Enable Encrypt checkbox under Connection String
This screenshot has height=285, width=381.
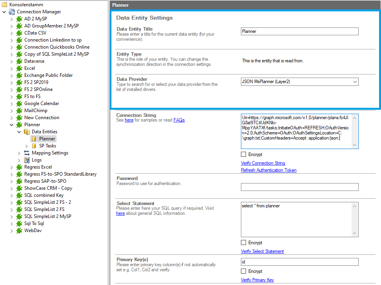[244, 154]
